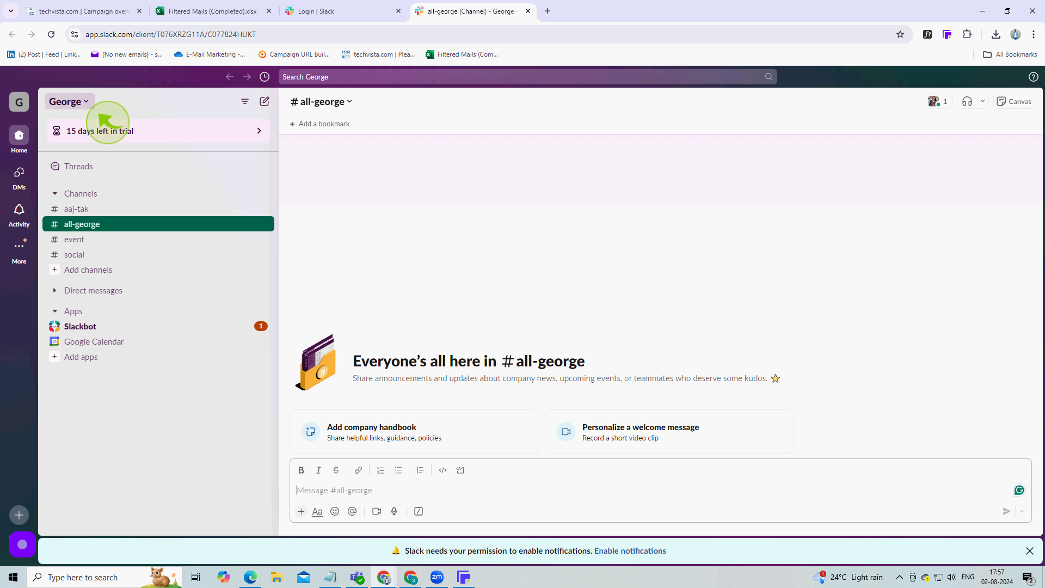Open Personalize a welcome message card
The width and height of the screenshot is (1045, 588).
669,432
